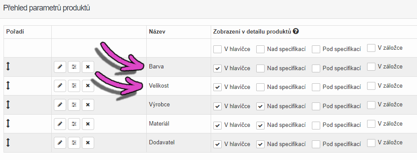
Task: Edit the Velikost parameter via pencil icon
Action: click(x=60, y=86)
